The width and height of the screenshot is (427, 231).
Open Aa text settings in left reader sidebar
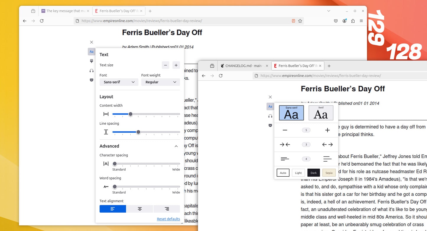click(92, 52)
